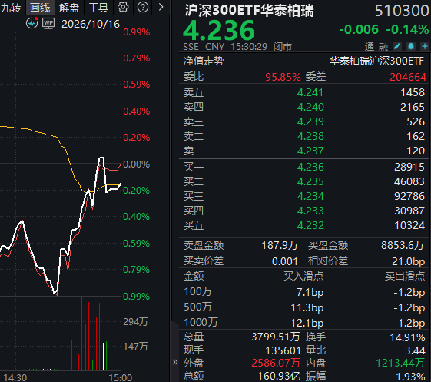This screenshot has height=382, width=431.
Task: Click the 买卖价差 value 0.001
Action: (x=285, y=261)
